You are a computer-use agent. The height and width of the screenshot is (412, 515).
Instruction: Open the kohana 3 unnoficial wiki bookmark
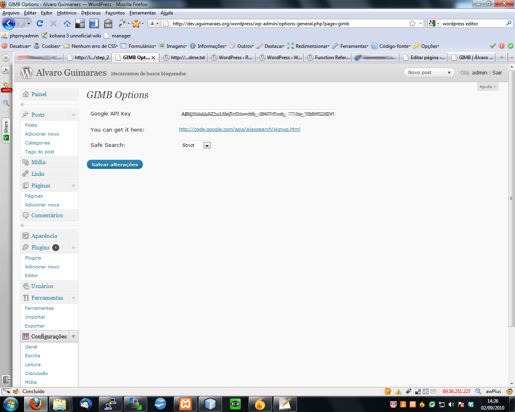click(71, 36)
